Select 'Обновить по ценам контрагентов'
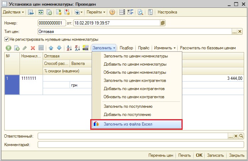248x161 pixels. click(134, 97)
